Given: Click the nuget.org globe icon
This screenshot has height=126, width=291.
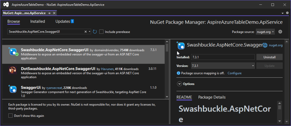Looking at the screenshot, I should pos(265,45).
